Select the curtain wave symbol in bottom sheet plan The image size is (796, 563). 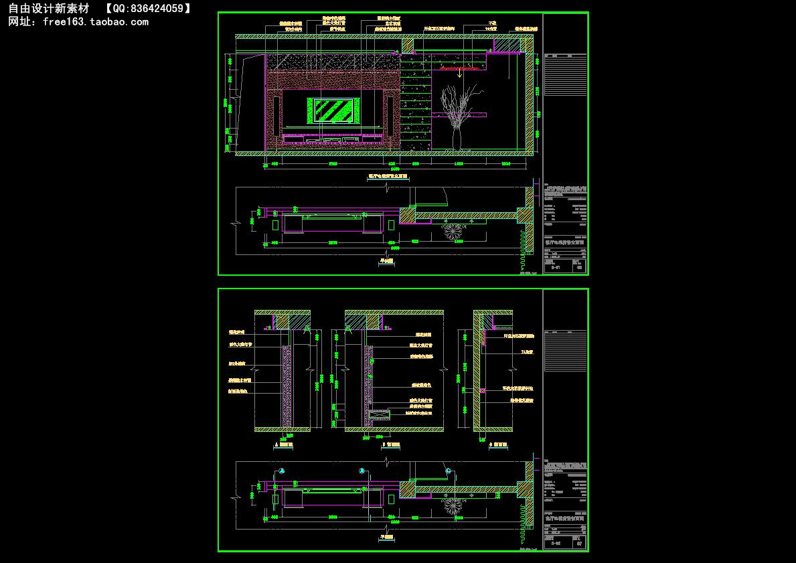tap(521, 525)
